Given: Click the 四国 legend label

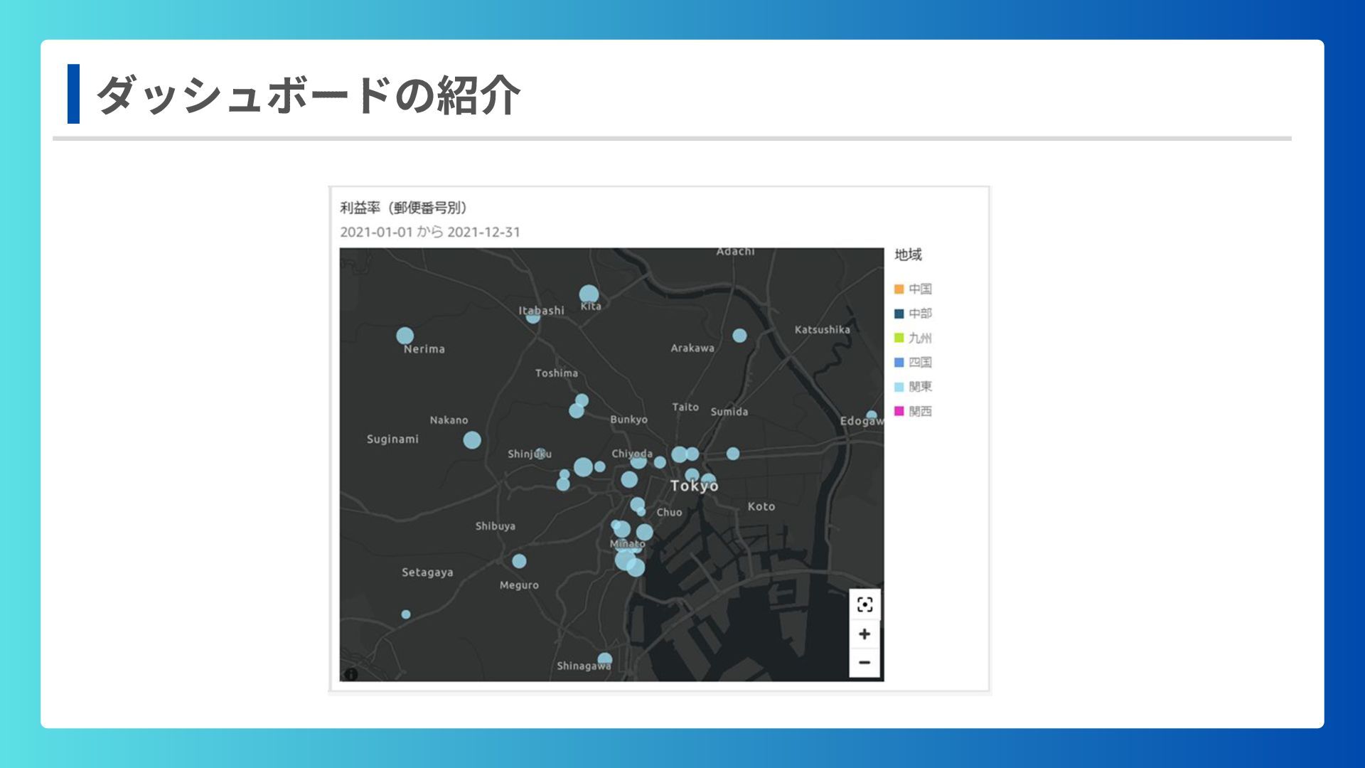Looking at the screenshot, I should coord(920,362).
